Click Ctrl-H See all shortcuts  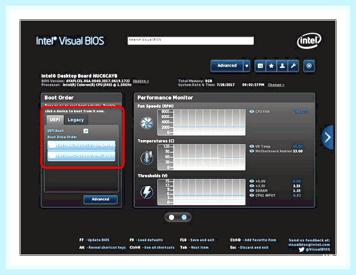click(152, 247)
